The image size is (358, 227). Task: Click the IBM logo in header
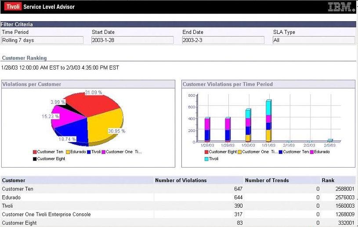point(341,7)
